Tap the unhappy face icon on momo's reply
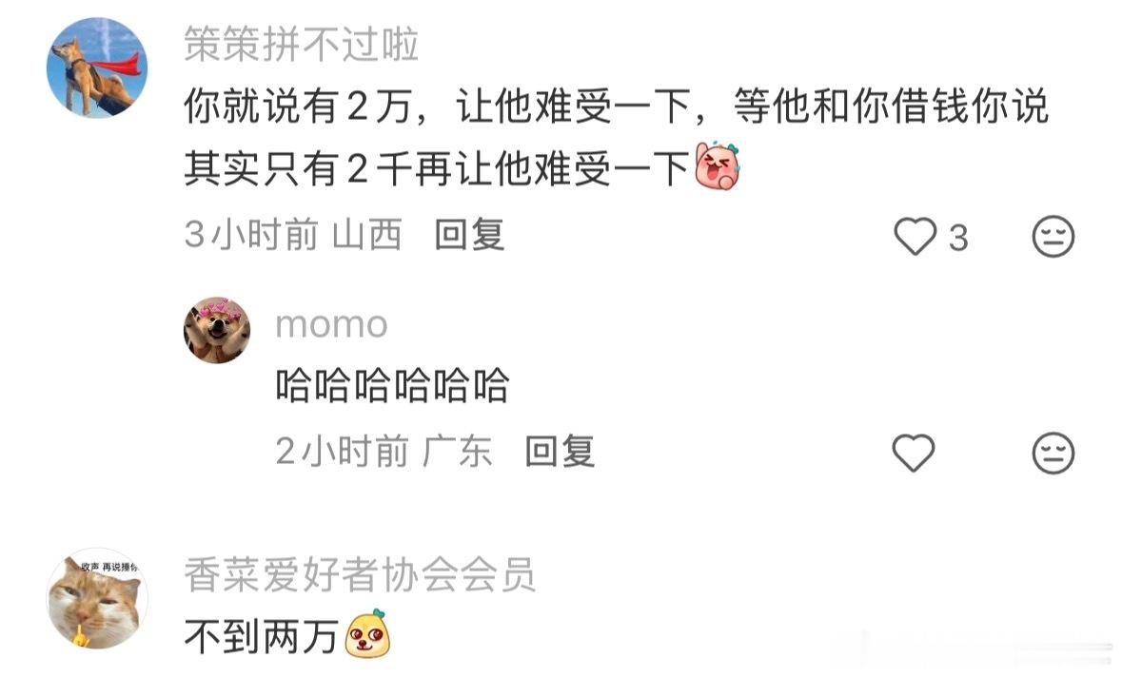The height and width of the screenshot is (677, 1122). coord(1053,453)
